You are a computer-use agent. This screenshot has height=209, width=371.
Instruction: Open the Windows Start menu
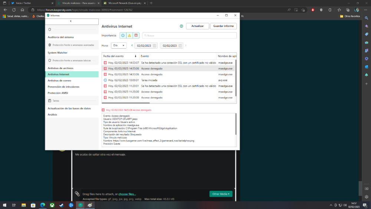pyautogui.click(x=4, y=205)
